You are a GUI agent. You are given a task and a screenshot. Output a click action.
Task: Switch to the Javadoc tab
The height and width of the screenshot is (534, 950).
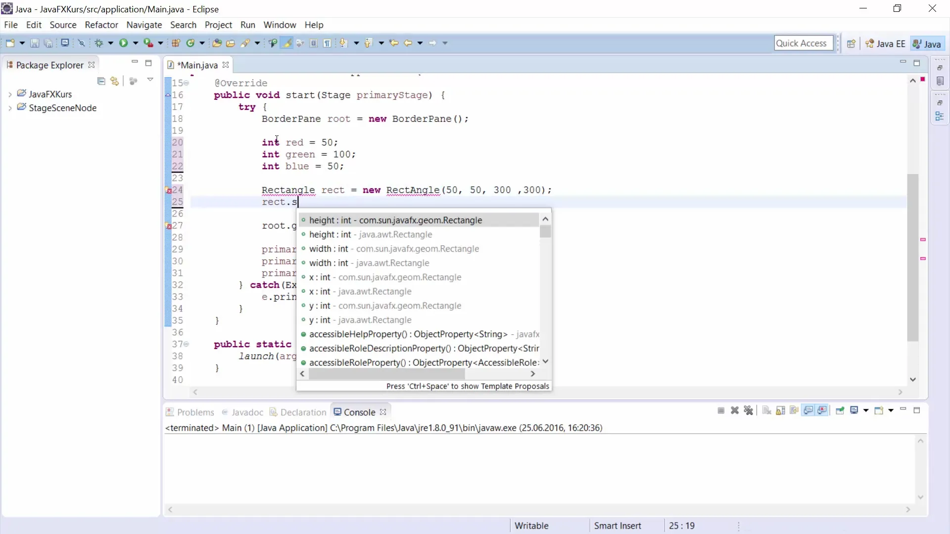pyautogui.click(x=242, y=412)
